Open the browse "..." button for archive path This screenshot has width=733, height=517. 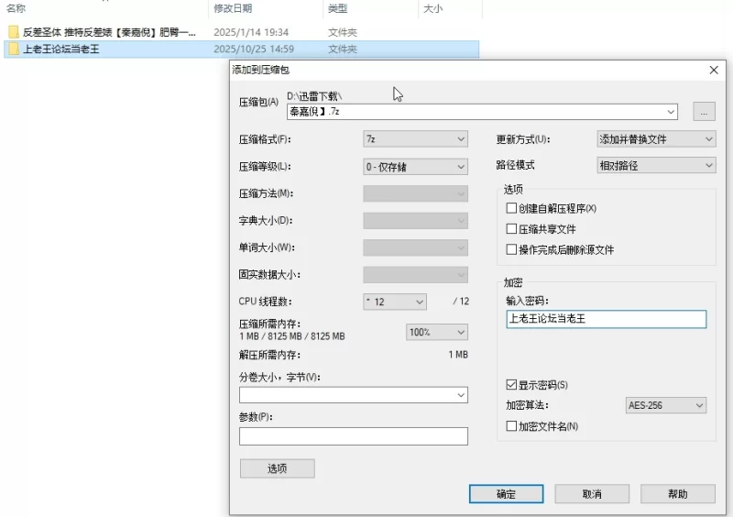[x=703, y=112]
